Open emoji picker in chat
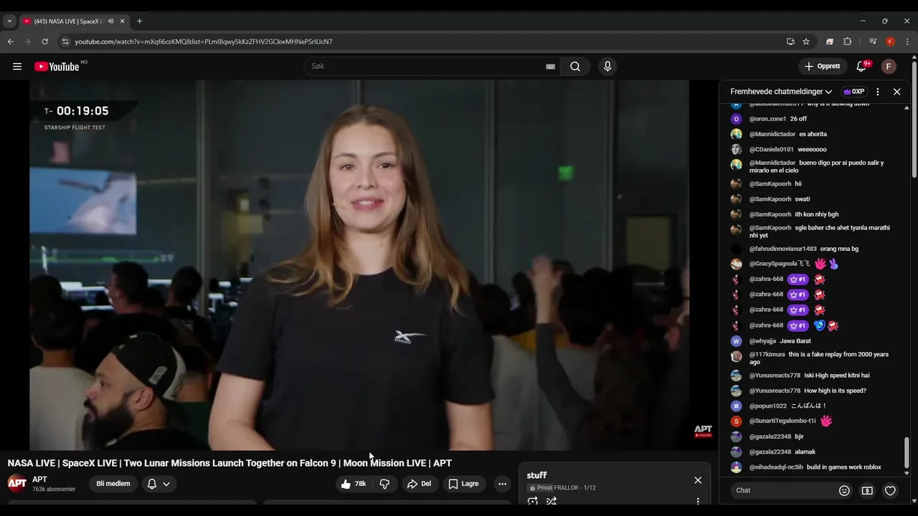Viewport: 918px width, 516px height. [844, 491]
